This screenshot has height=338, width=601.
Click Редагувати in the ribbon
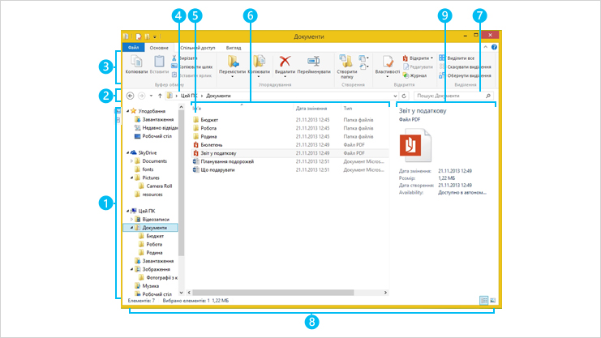click(418, 66)
